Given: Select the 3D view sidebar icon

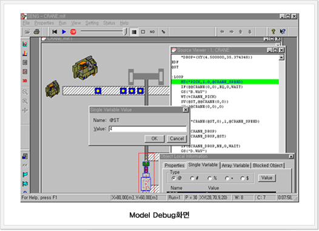Looking at the screenshot, I should click(x=25, y=81).
